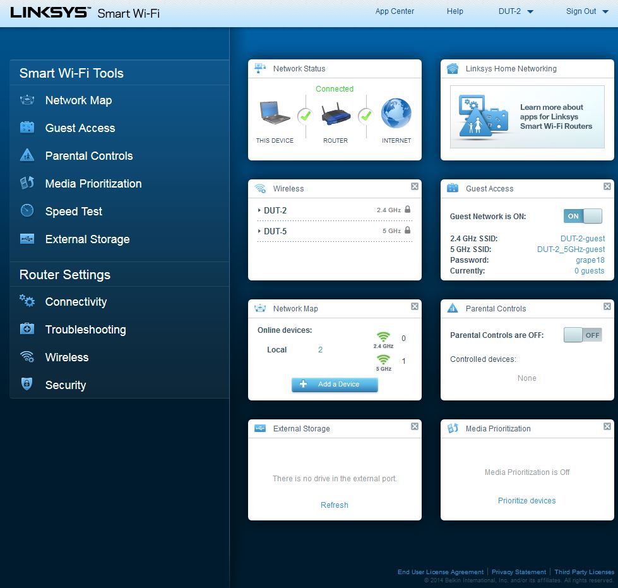Select Media Prioritization in the sidebar
The width and height of the screenshot is (618, 588).
coord(93,183)
